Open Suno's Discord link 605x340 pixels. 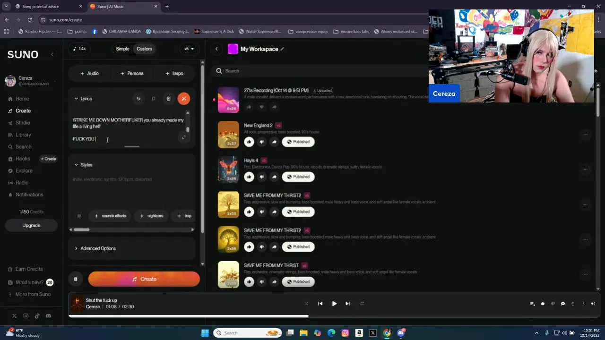tap(48, 316)
